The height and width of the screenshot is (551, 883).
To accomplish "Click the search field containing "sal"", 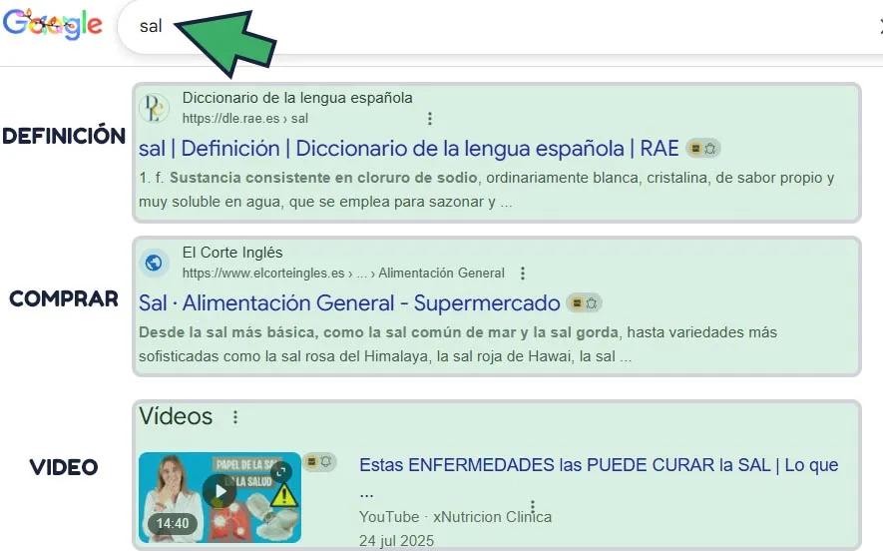I will tap(501, 26).
